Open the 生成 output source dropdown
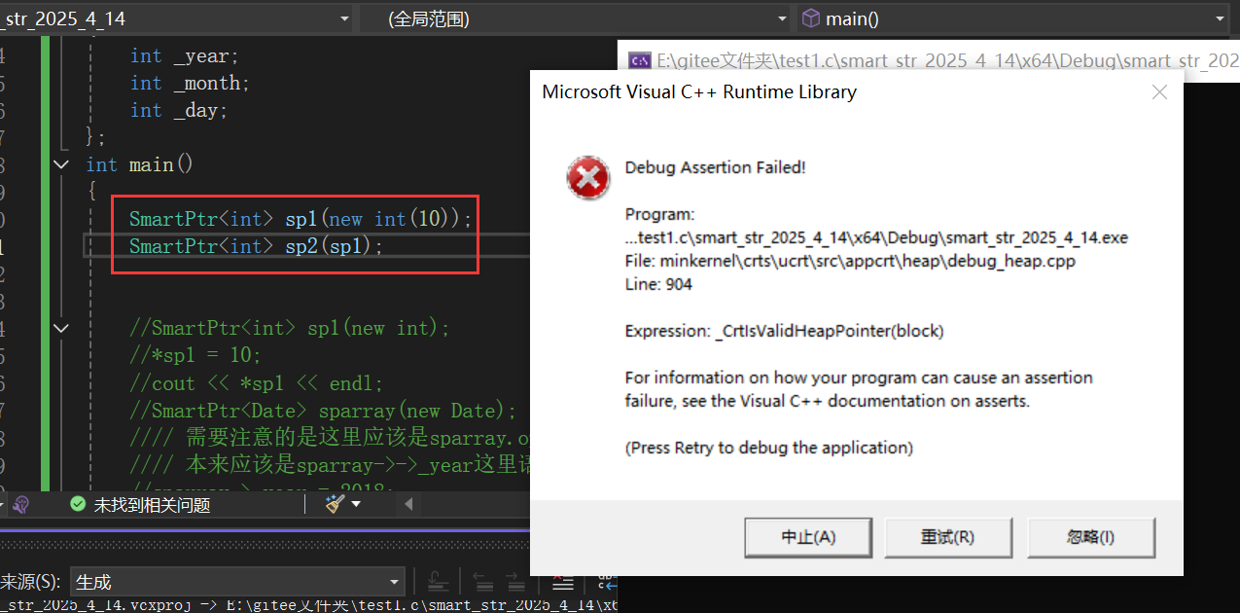Image resolution: width=1240 pixels, height=613 pixels. 237,582
